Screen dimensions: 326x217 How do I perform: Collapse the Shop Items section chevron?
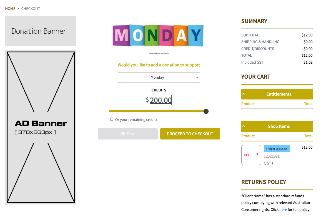tap(244, 126)
